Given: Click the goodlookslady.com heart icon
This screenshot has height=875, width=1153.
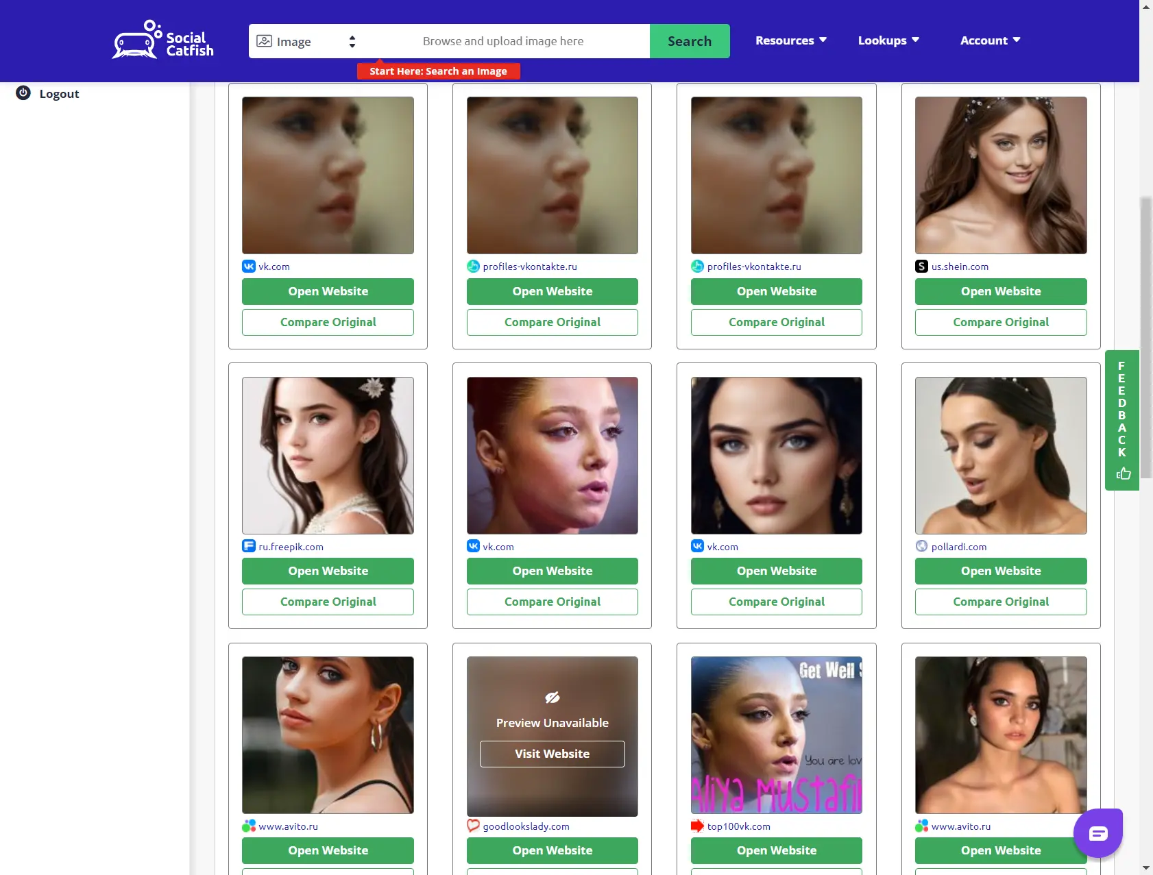Looking at the screenshot, I should [473, 826].
